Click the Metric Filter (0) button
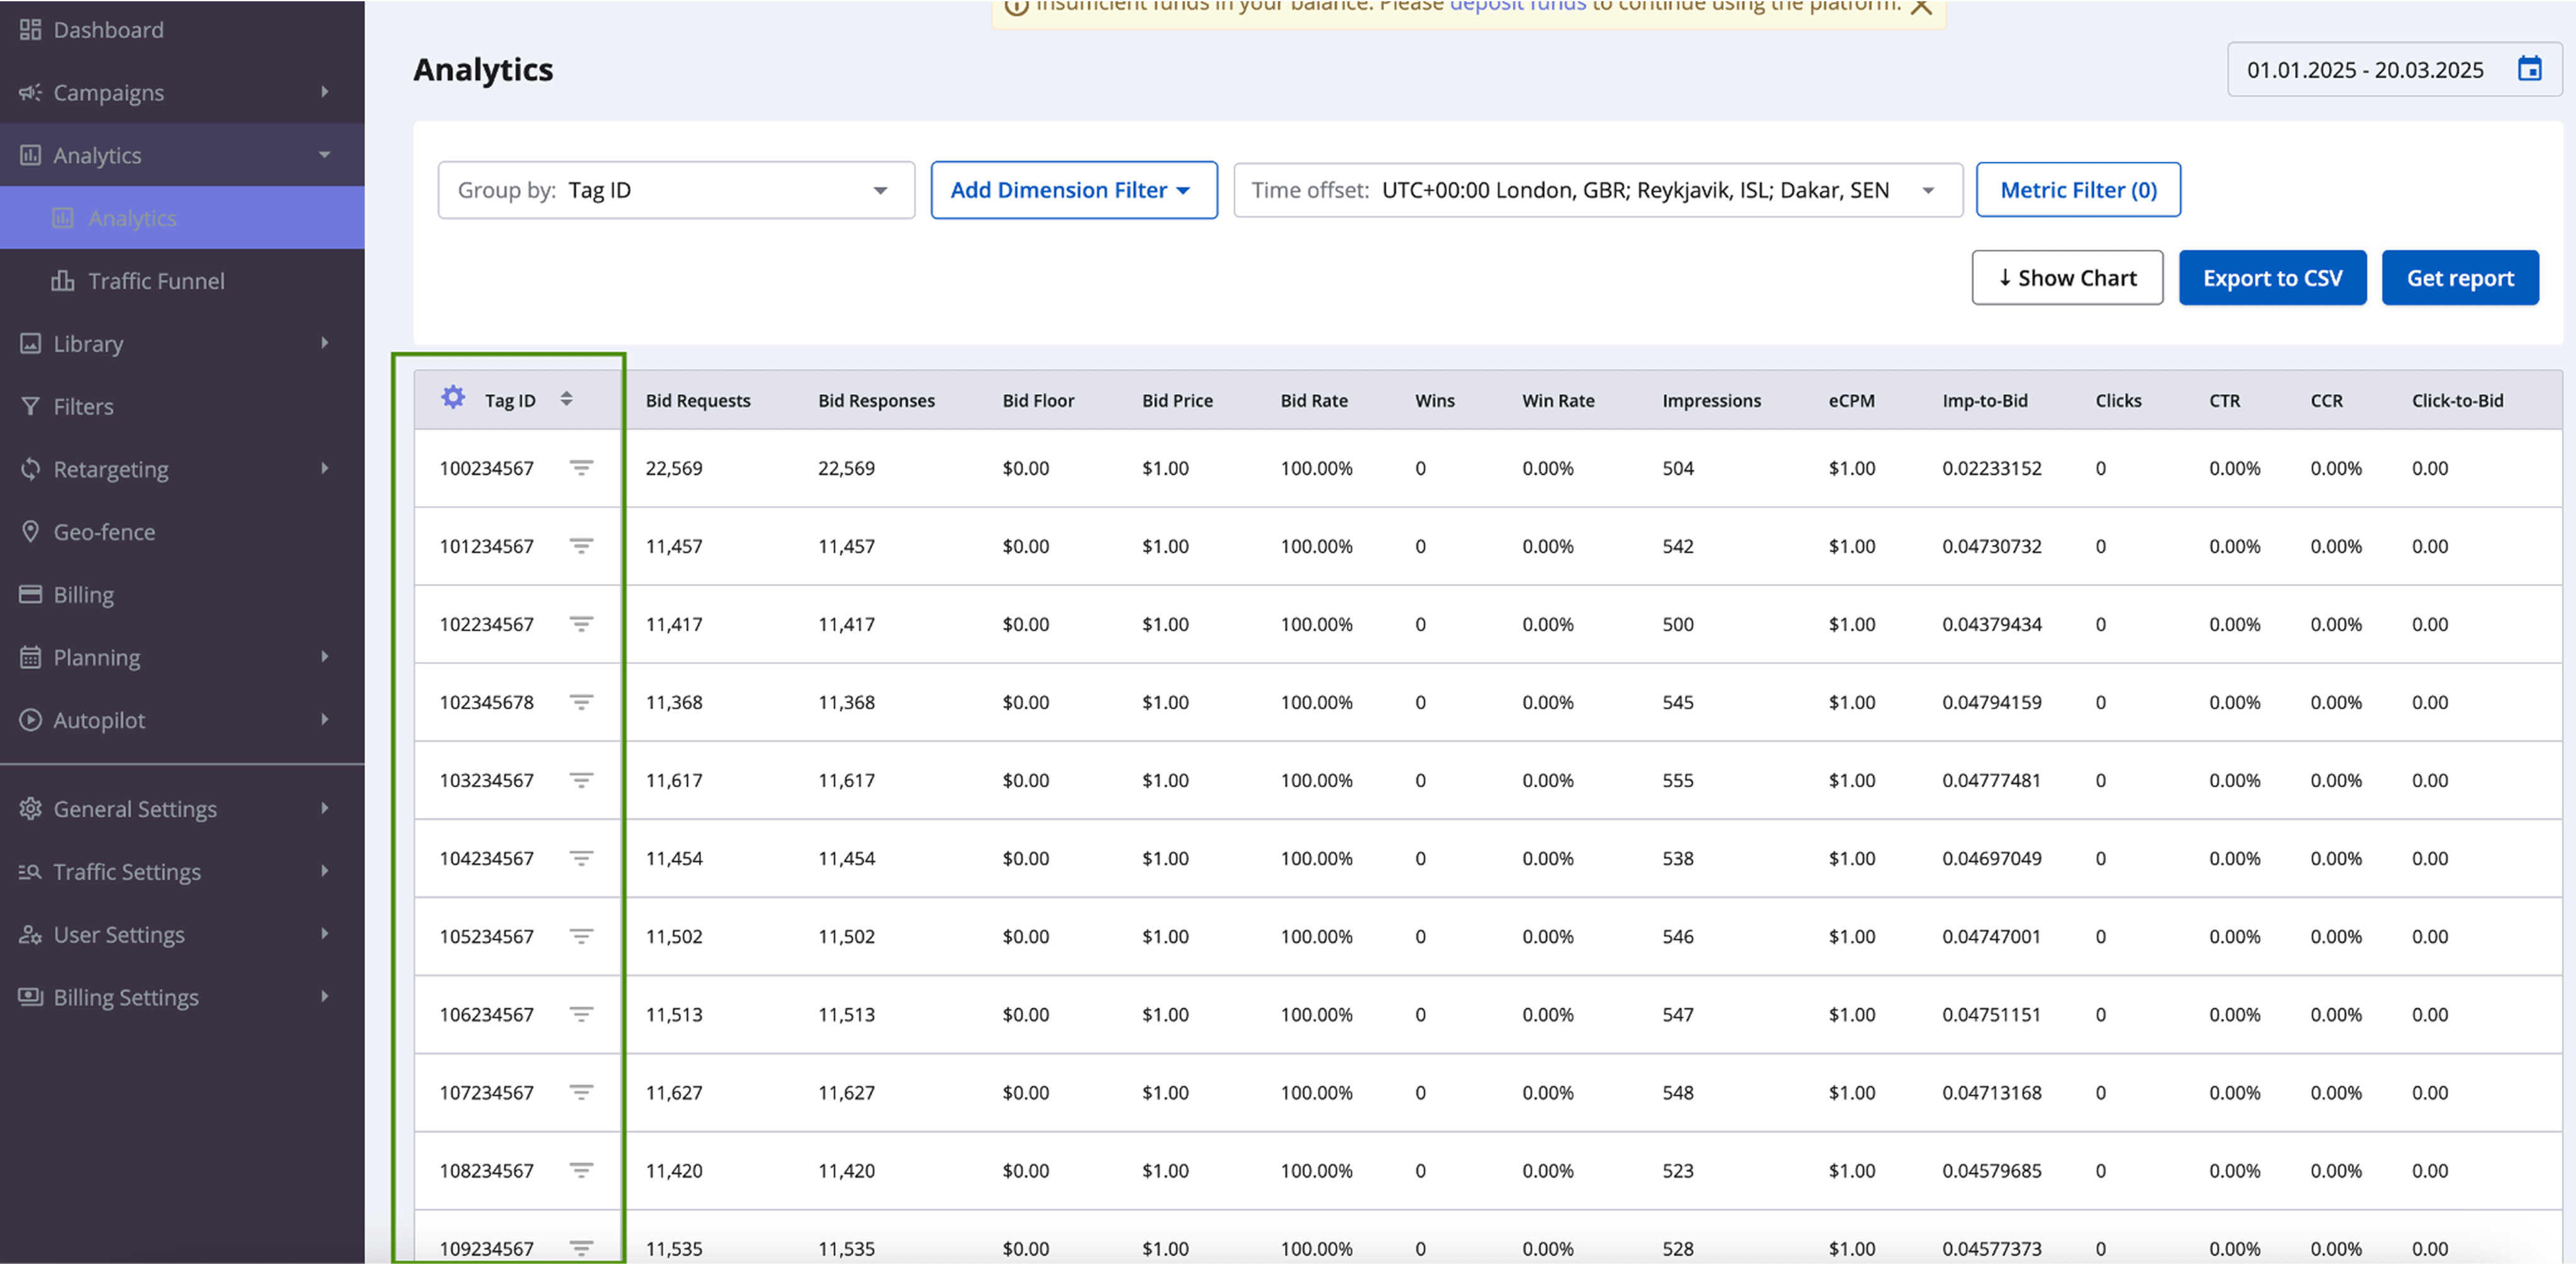Image resolution: width=2576 pixels, height=1264 pixels. (x=2078, y=190)
